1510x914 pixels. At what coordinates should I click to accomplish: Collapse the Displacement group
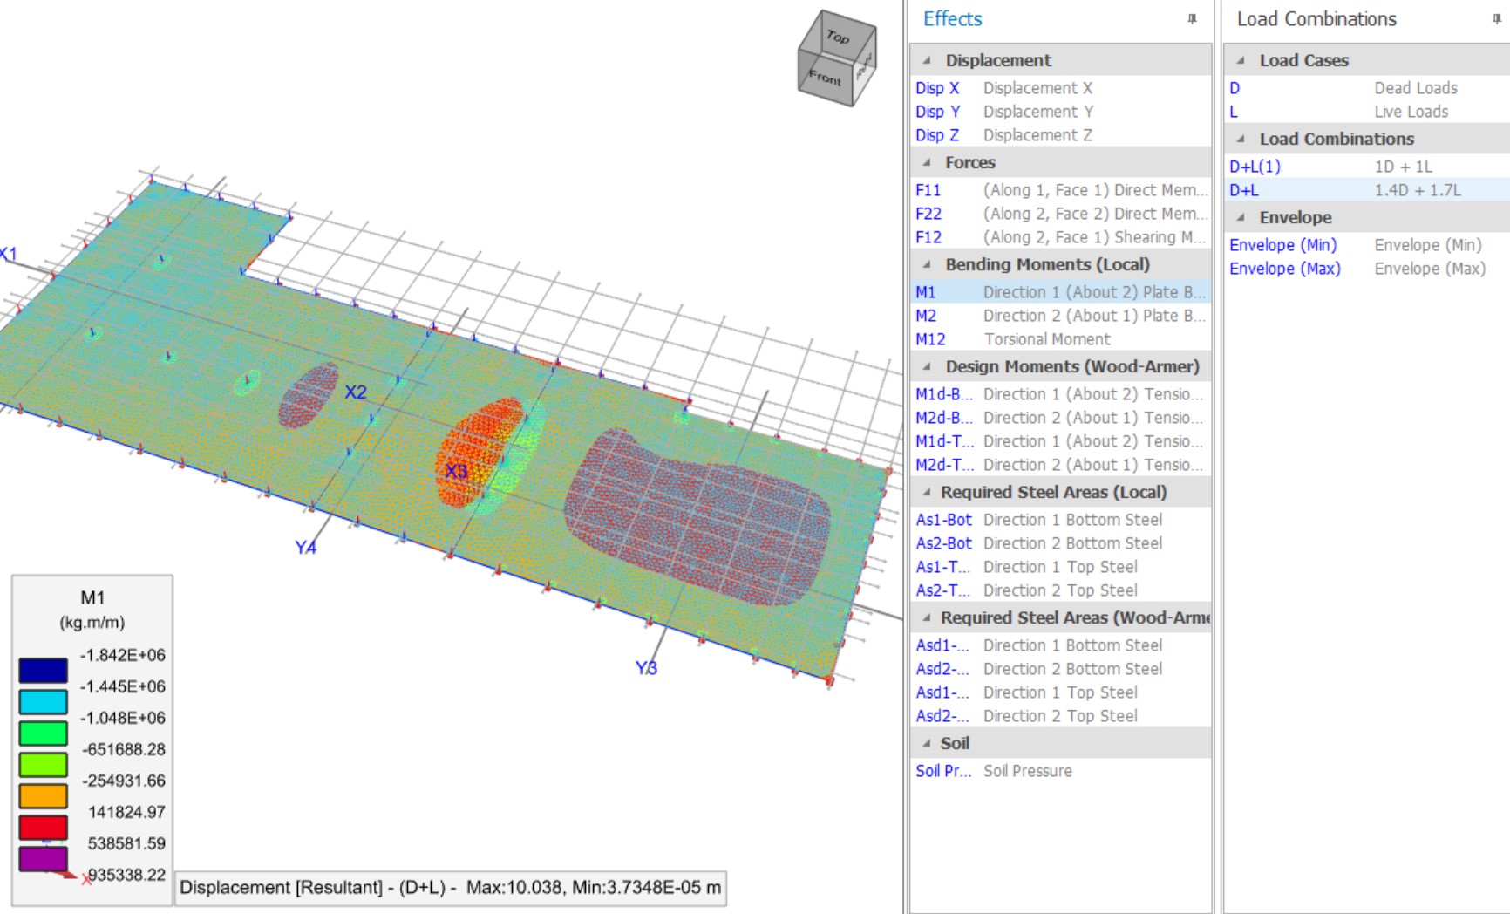click(927, 60)
